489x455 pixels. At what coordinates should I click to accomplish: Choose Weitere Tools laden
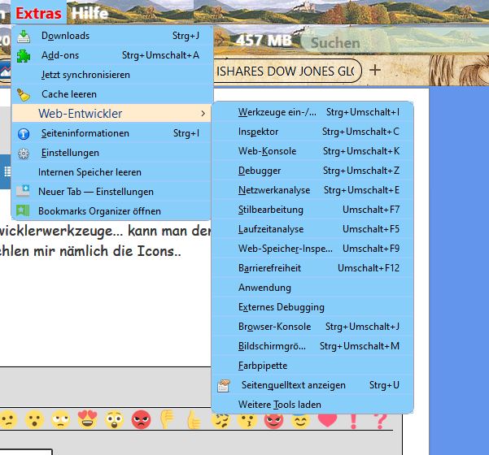coord(312,405)
